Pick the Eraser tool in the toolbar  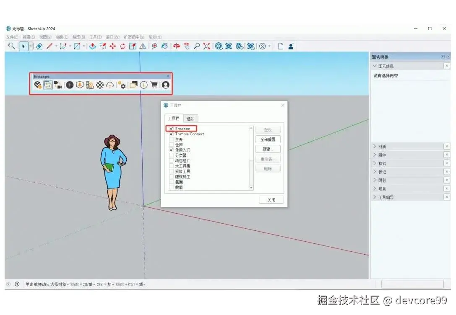[x=39, y=46]
